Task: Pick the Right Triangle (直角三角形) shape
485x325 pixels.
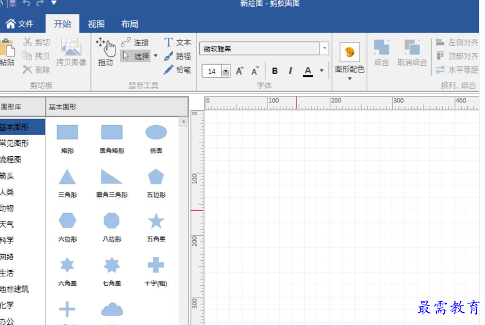Action: tap(112, 177)
